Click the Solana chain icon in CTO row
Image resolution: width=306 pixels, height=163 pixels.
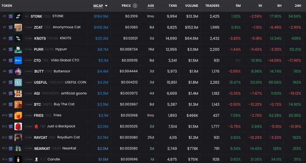10,60
